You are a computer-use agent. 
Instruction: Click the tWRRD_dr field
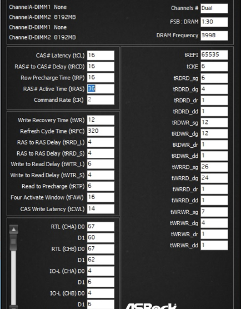point(214,189)
